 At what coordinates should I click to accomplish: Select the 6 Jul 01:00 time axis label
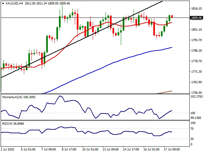pos(28,149)
